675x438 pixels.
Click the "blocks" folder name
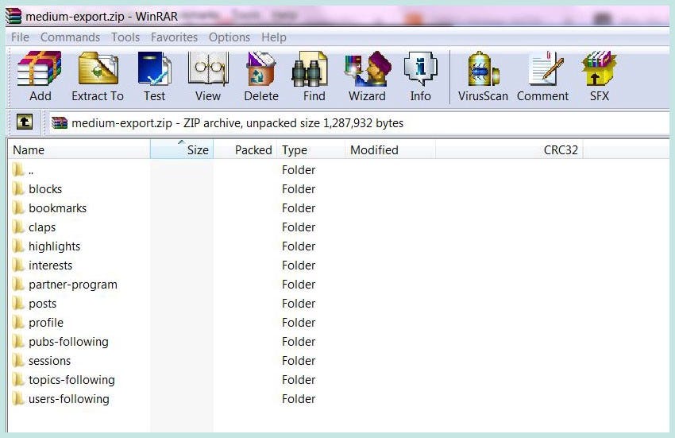tap(45, 189)
